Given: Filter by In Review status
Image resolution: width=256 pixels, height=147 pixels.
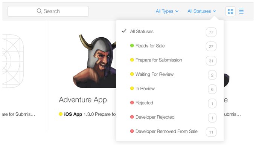Looking at the screenshot, I should pos(170,89).
